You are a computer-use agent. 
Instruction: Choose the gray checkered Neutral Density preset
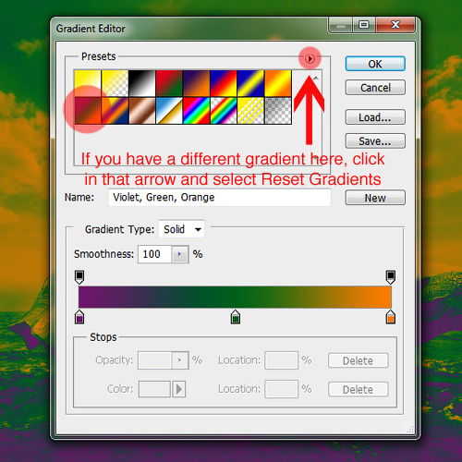(277, 111)
